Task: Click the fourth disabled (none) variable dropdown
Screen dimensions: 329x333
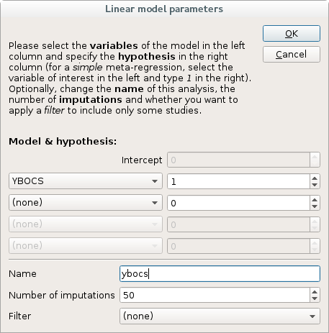Action: (x=86, y=246)
